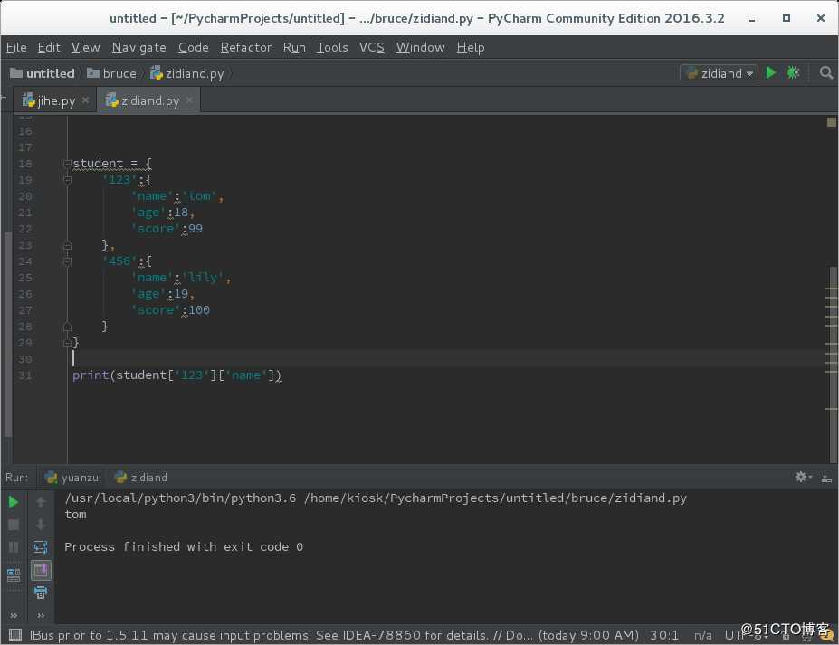The image size is (839, 645).
Task: Open the Tools menu
Action: click(x=332, y=48)
